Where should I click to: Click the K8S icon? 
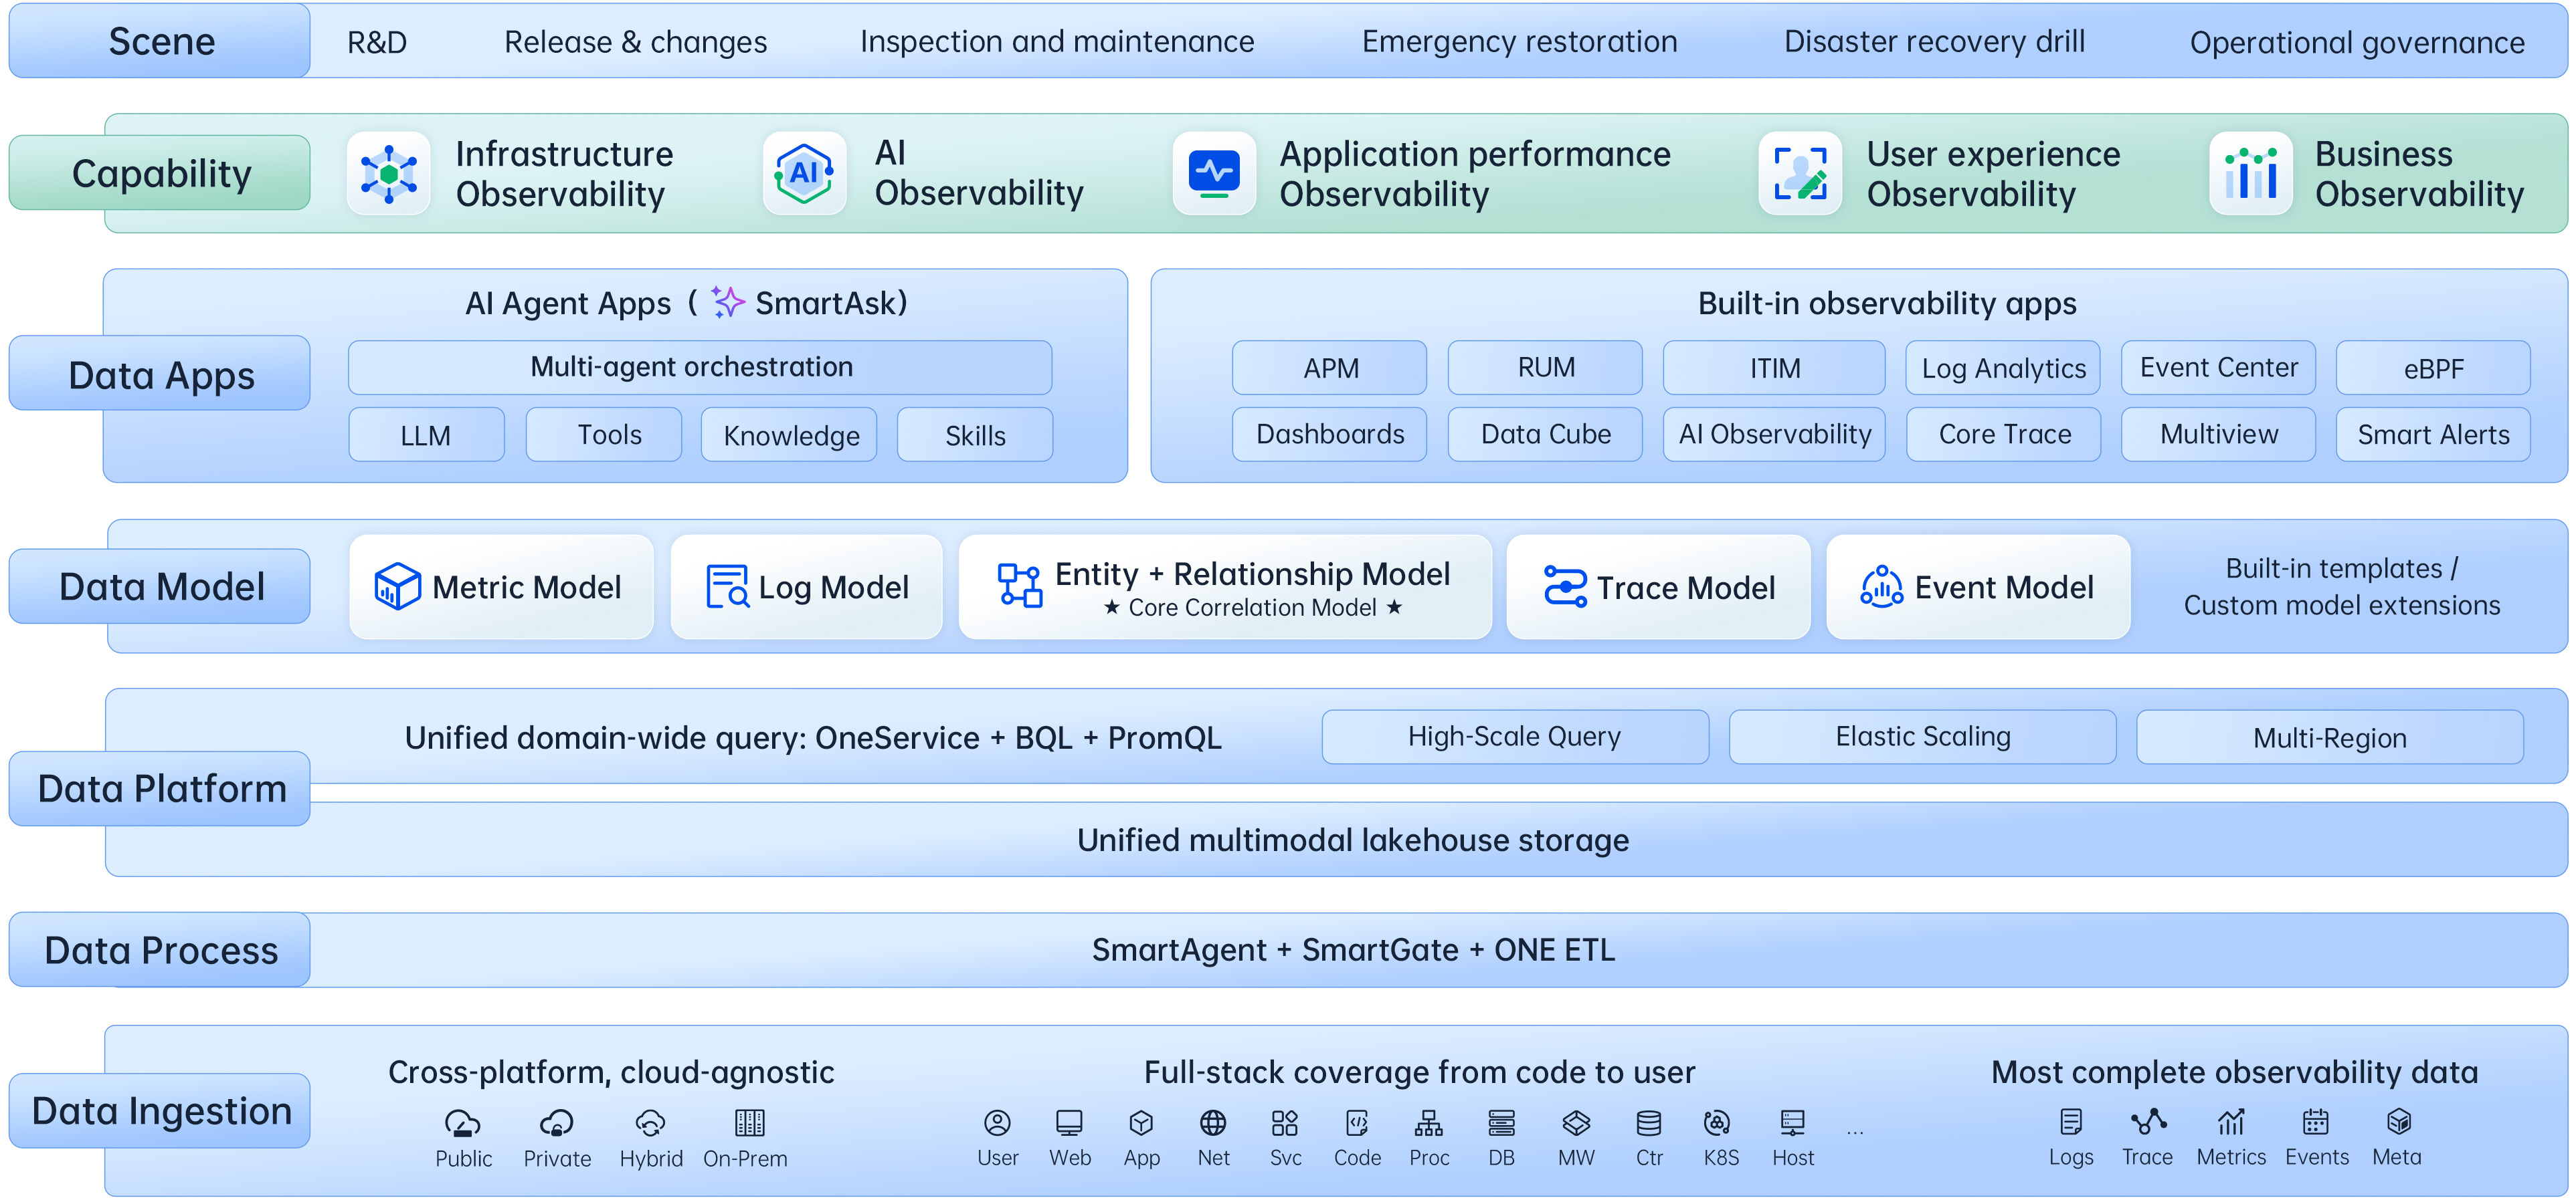[1717, 1123]
